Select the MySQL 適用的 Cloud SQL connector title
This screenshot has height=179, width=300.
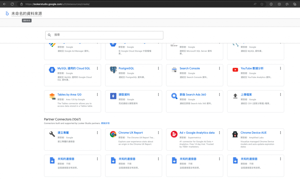tap(74, 68)
